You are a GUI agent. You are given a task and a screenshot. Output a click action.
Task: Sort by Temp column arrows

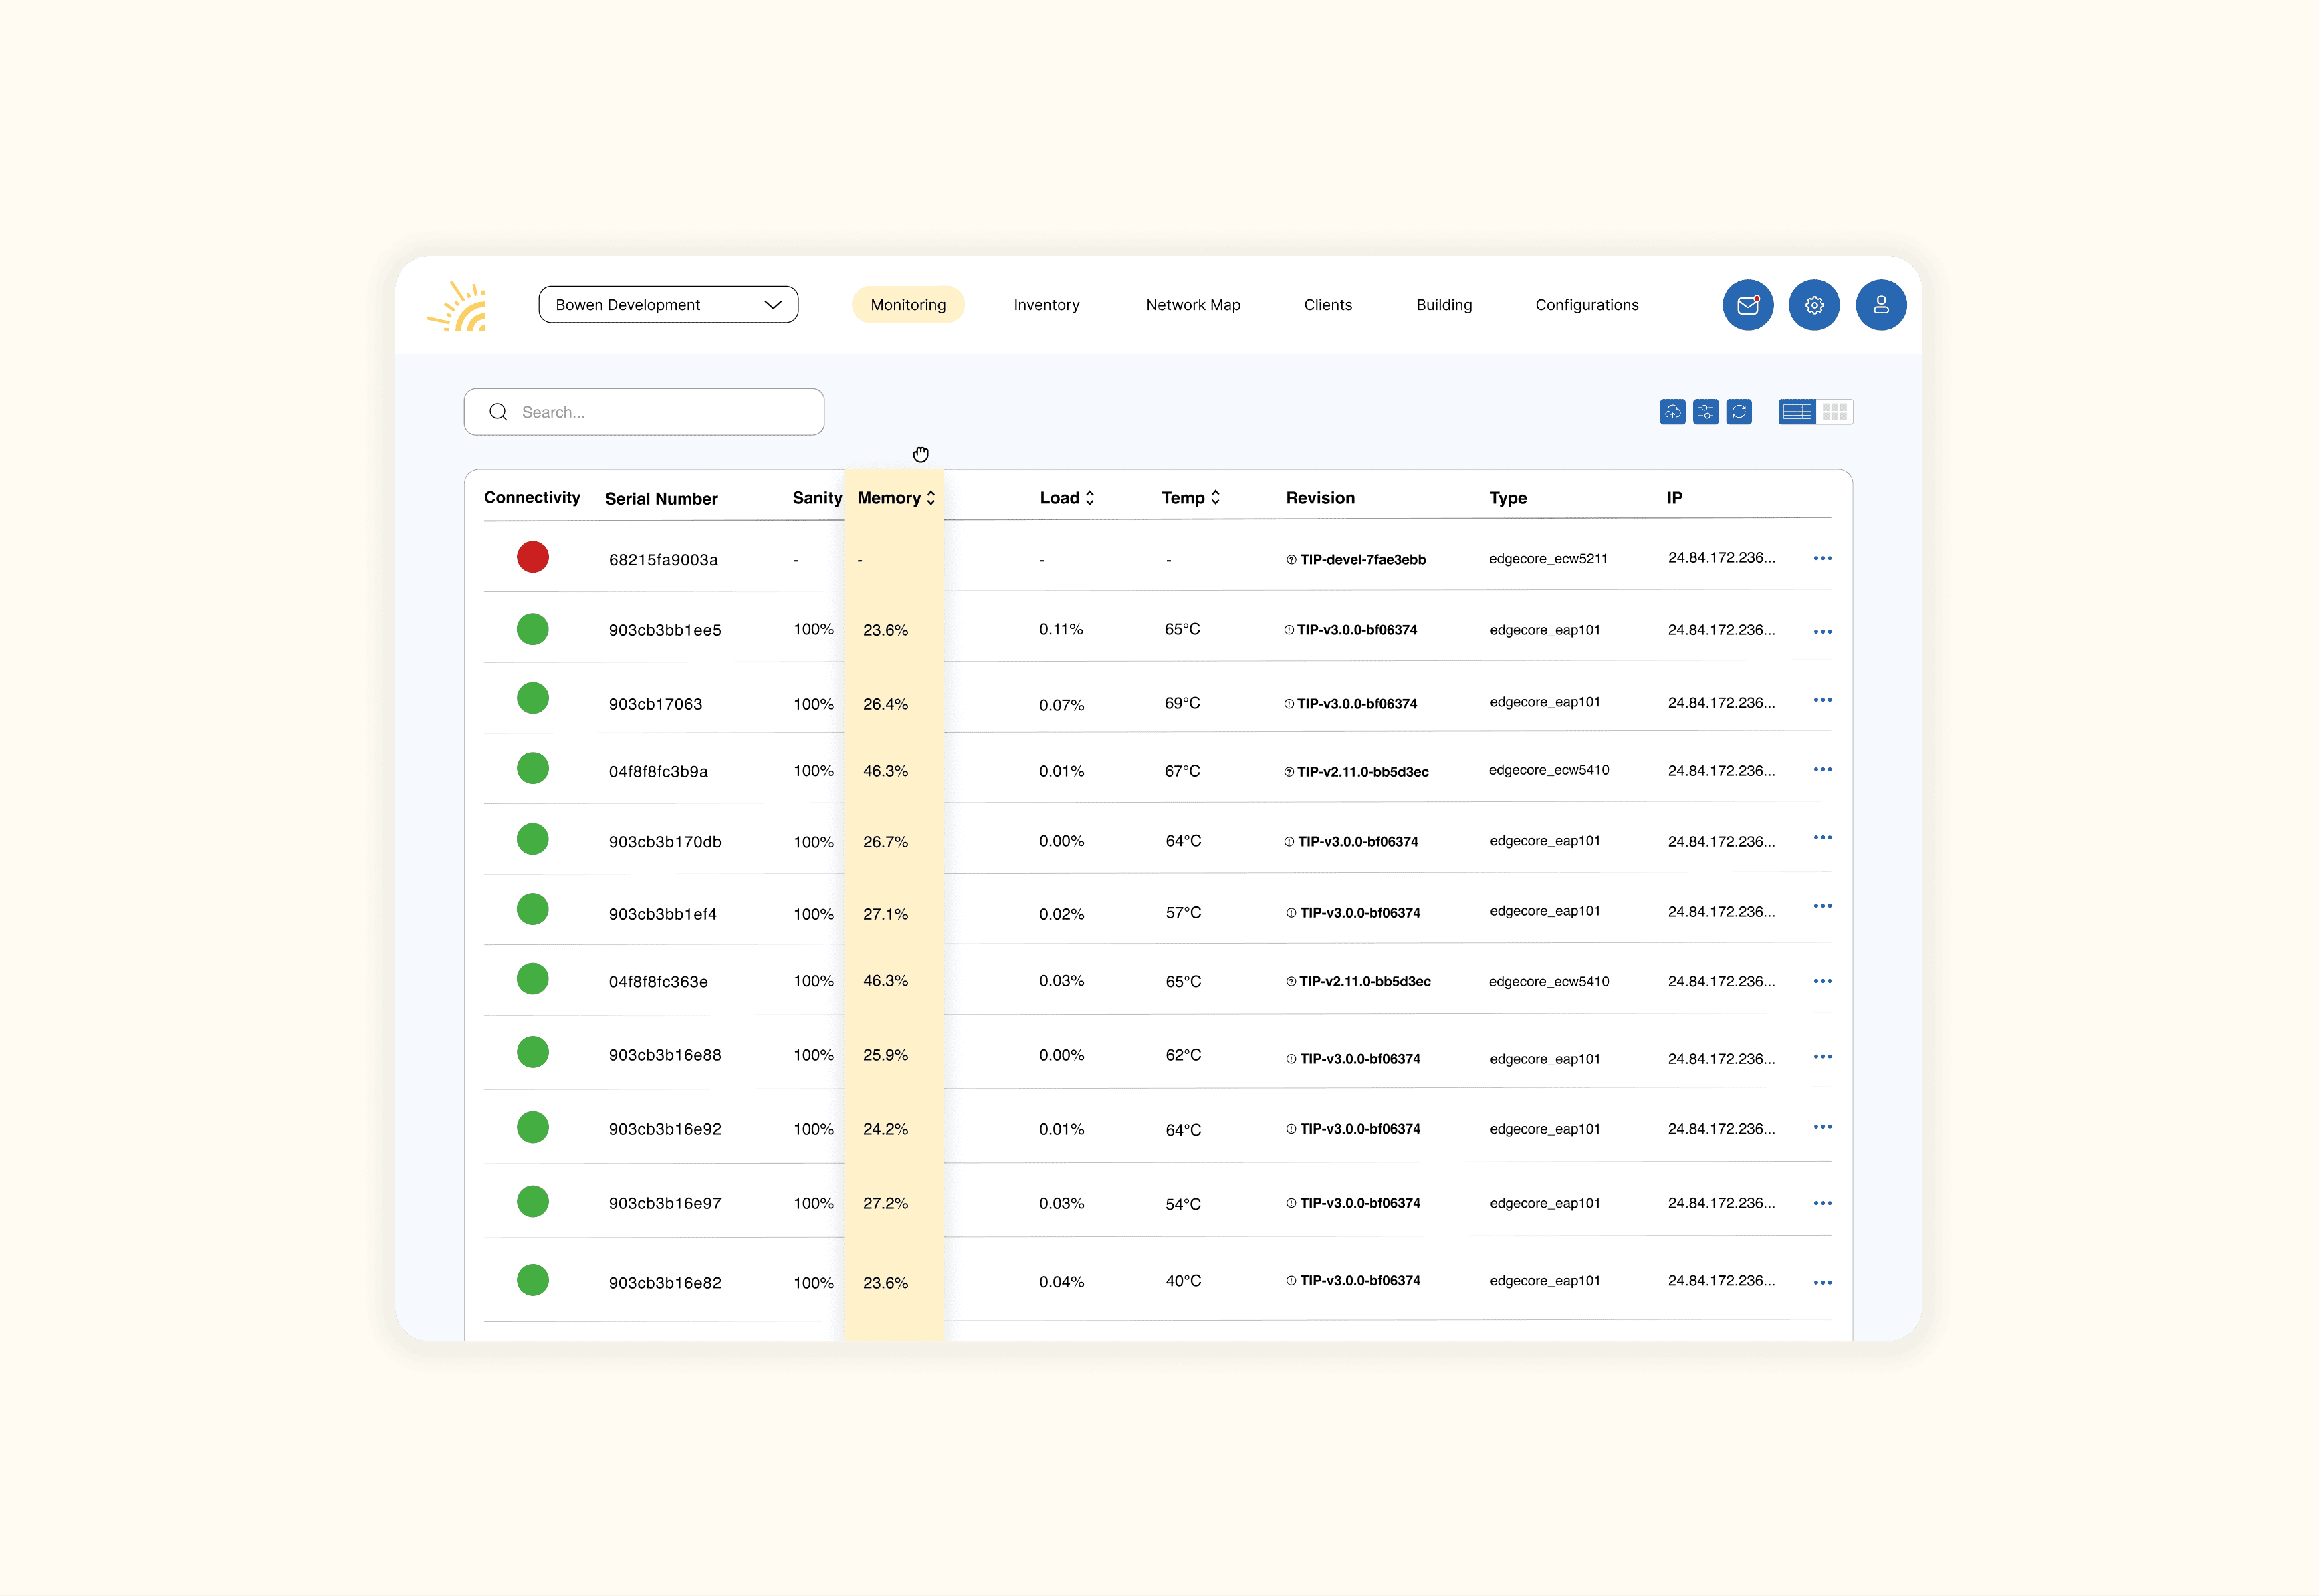tap(1216, 498)
